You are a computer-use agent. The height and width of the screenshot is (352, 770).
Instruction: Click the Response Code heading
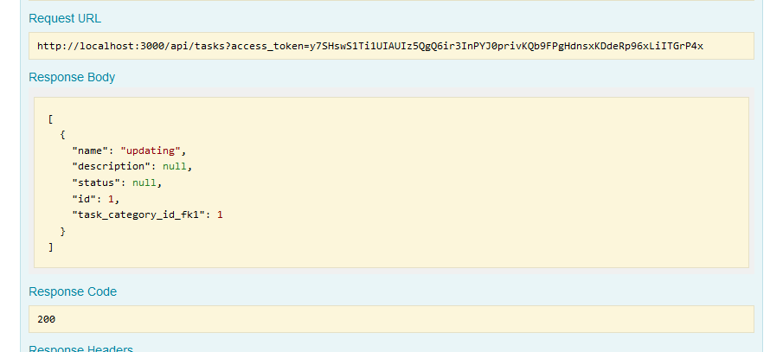pos(73,291)
